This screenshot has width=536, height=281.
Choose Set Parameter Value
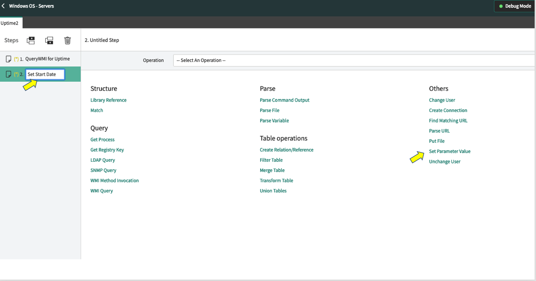(x=450, y=152)
